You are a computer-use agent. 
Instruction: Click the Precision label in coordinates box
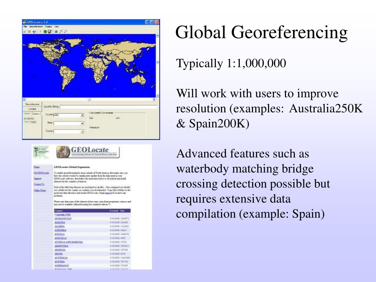pyautogui.click(x=94, y=127)
